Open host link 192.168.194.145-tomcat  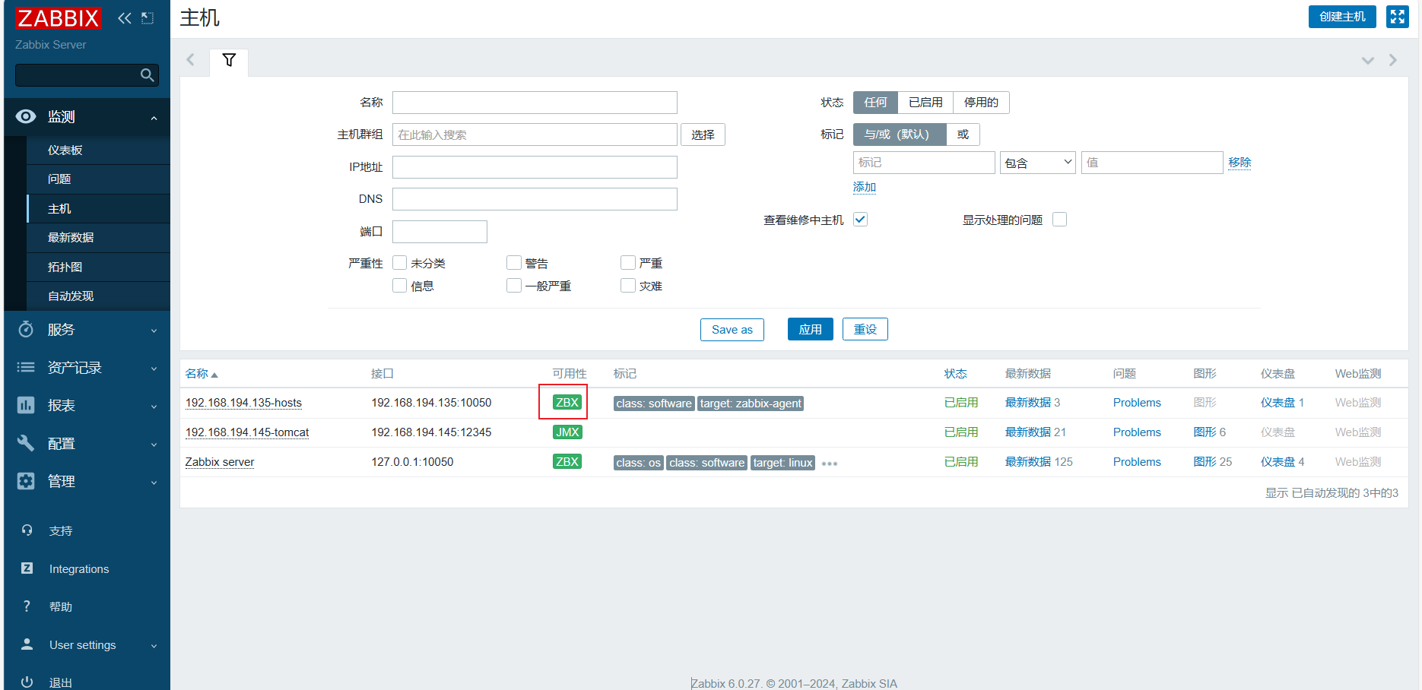pos(247,432)
